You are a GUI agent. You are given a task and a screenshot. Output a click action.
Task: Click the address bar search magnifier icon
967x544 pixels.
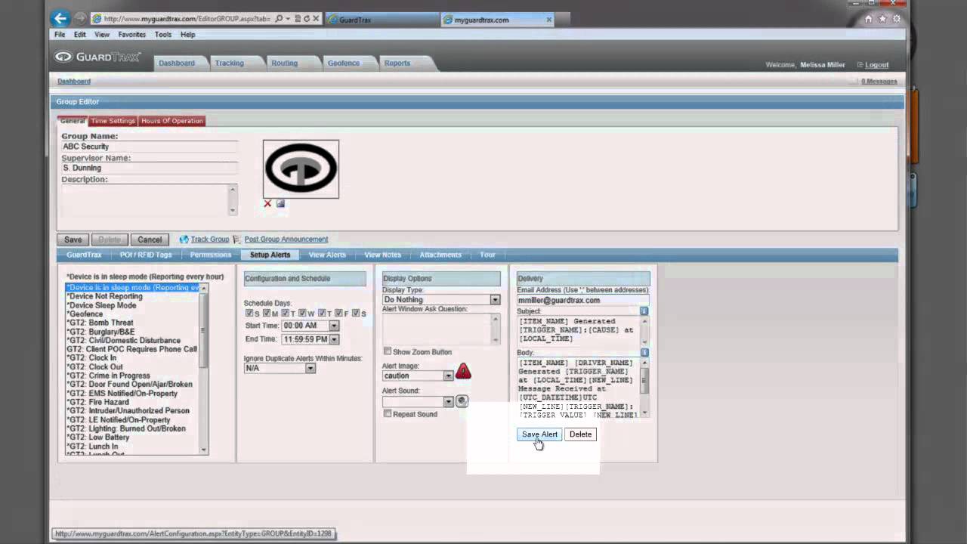(279, 19)
